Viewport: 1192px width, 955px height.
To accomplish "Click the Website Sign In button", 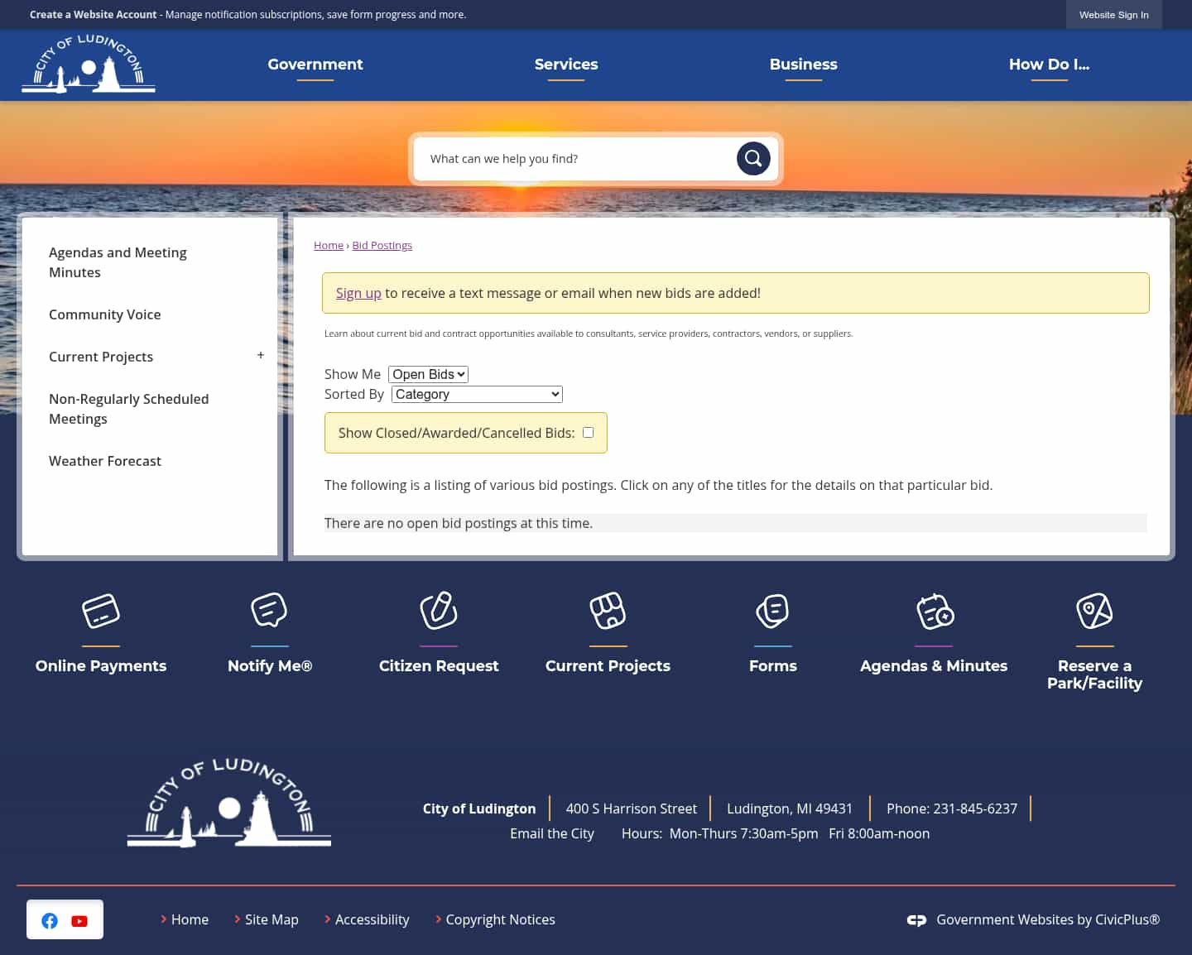I will click(1113, 15).
